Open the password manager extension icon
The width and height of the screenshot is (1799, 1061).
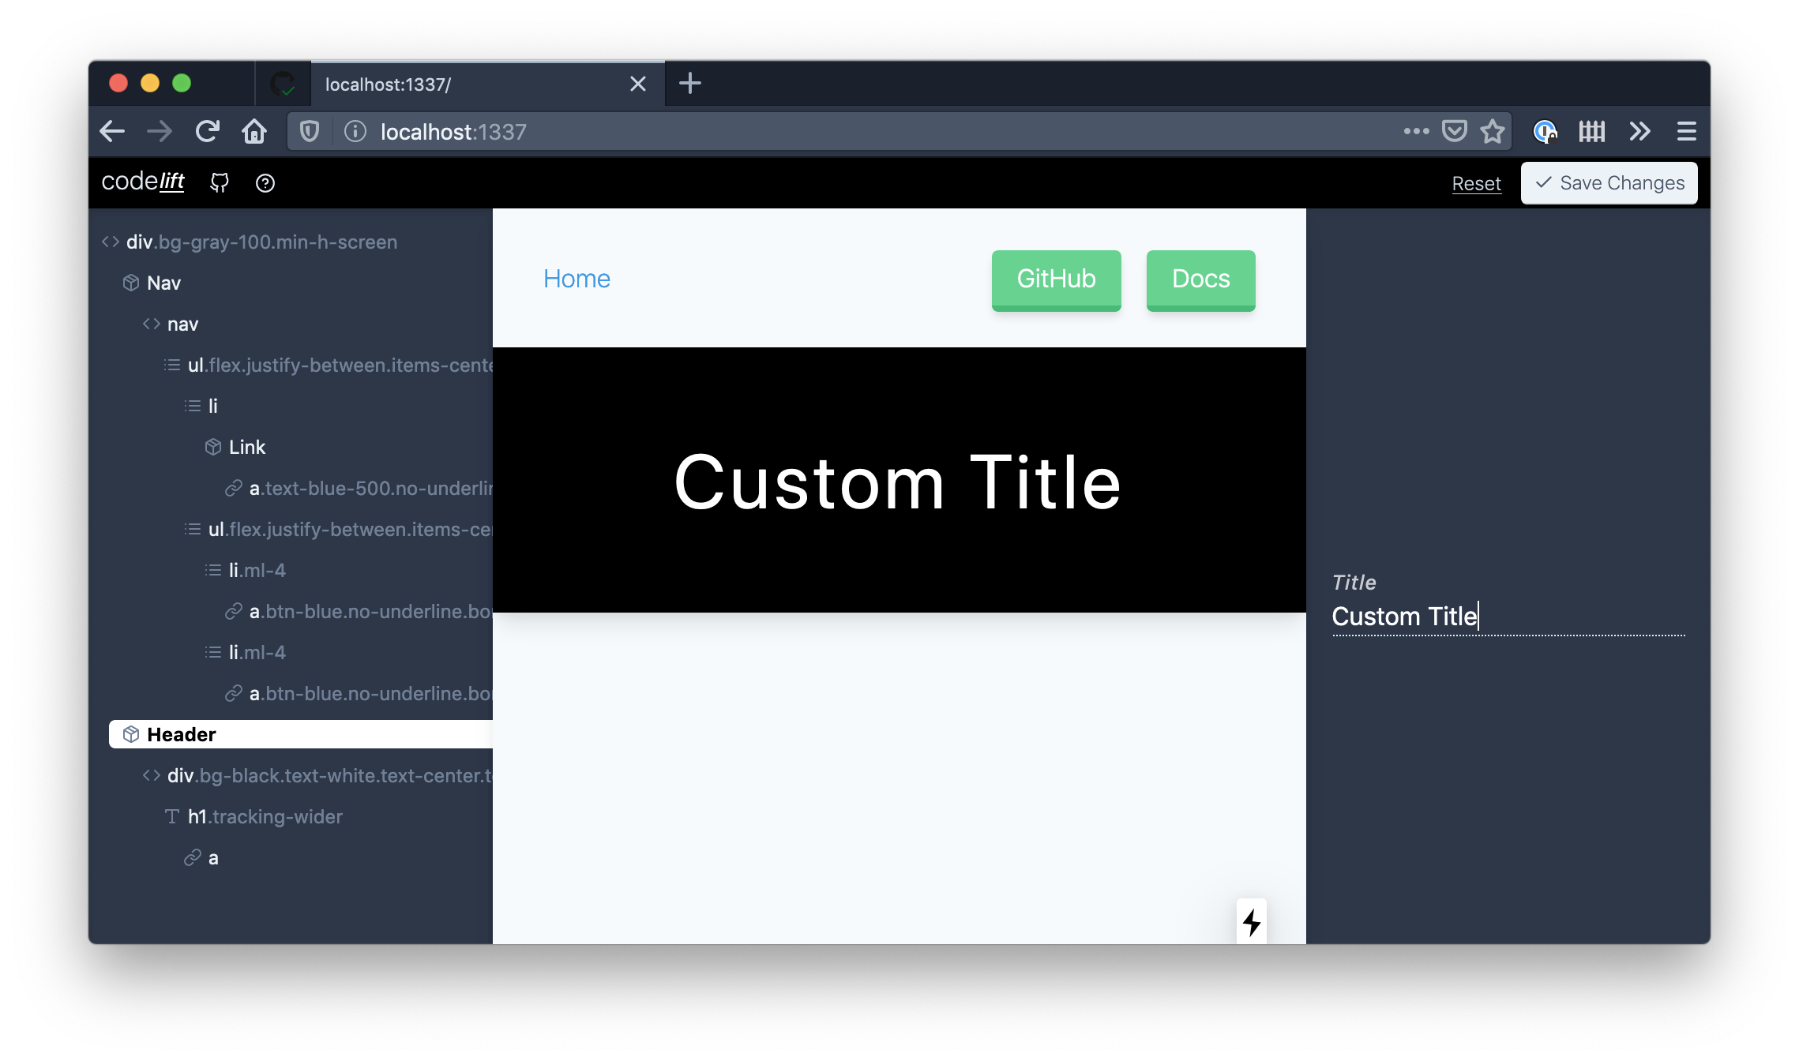[1545, 131]
